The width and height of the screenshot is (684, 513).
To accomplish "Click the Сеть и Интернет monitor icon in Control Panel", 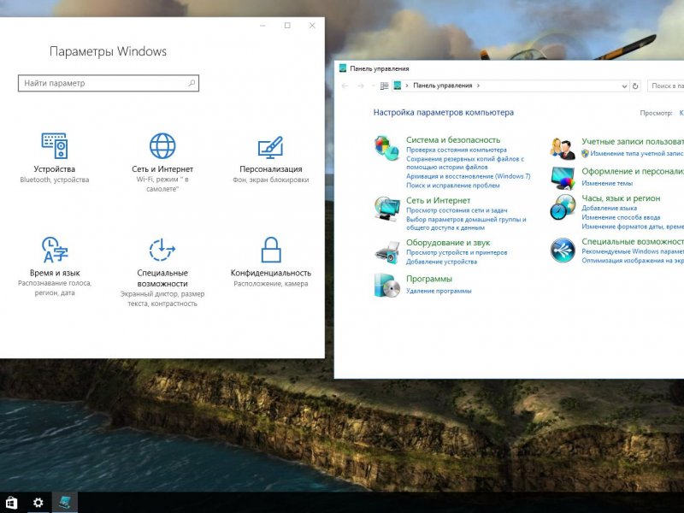I will (386, 209).
